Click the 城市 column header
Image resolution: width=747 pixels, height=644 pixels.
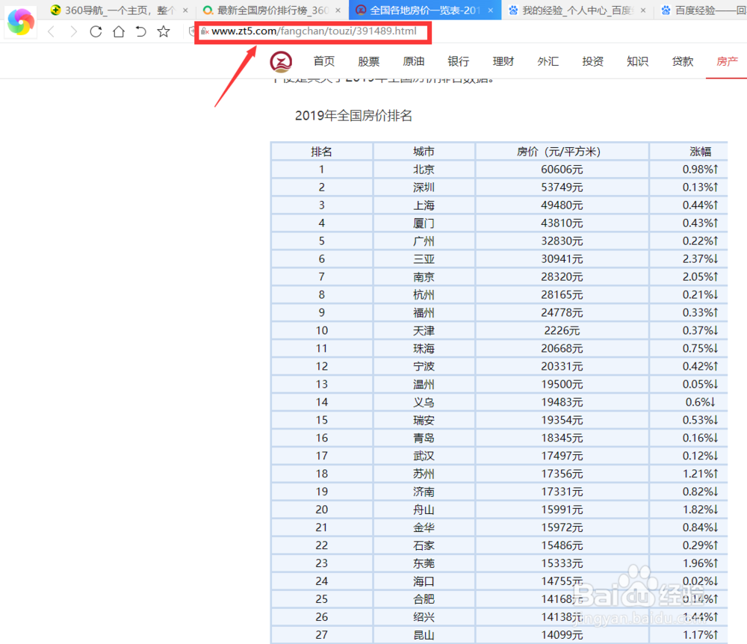click(424, 152)
